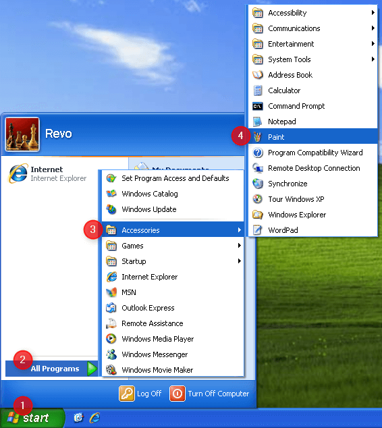
Task: Click the Remote Desktop Connection text
Action: 314,168
